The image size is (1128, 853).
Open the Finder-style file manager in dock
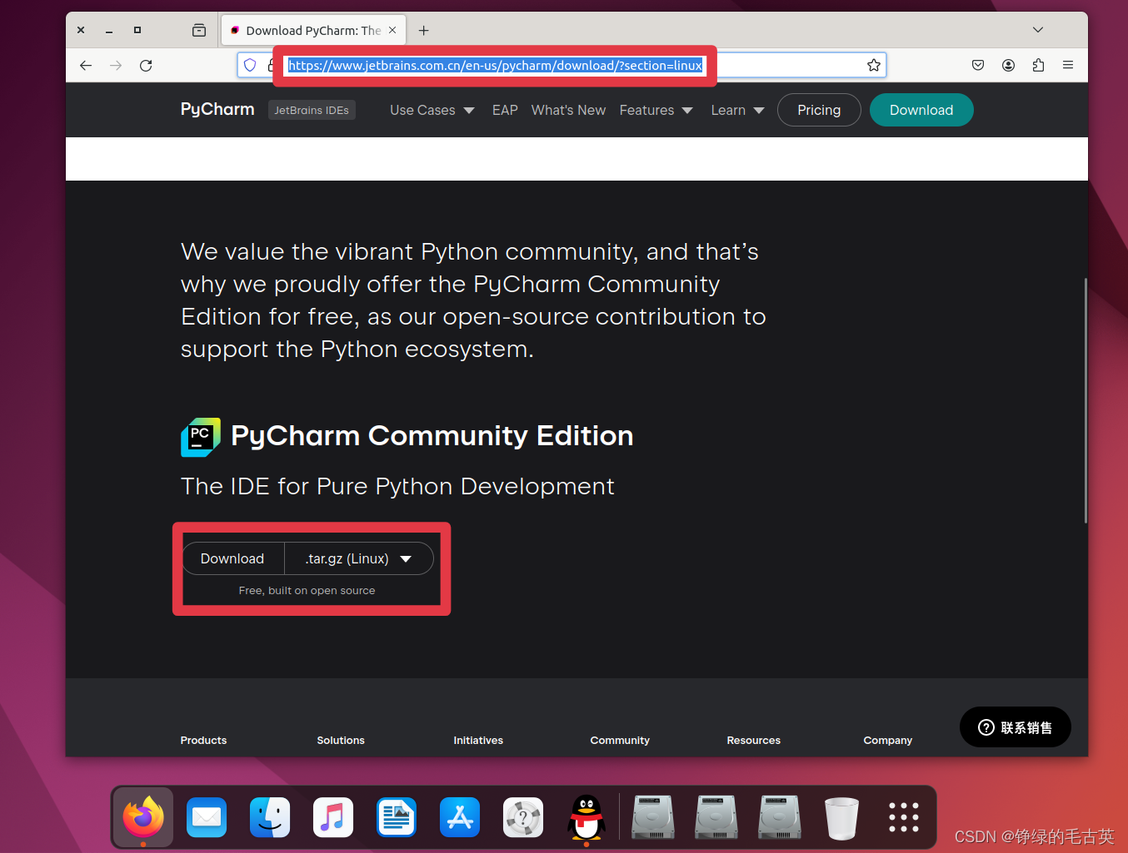[270, 817]
